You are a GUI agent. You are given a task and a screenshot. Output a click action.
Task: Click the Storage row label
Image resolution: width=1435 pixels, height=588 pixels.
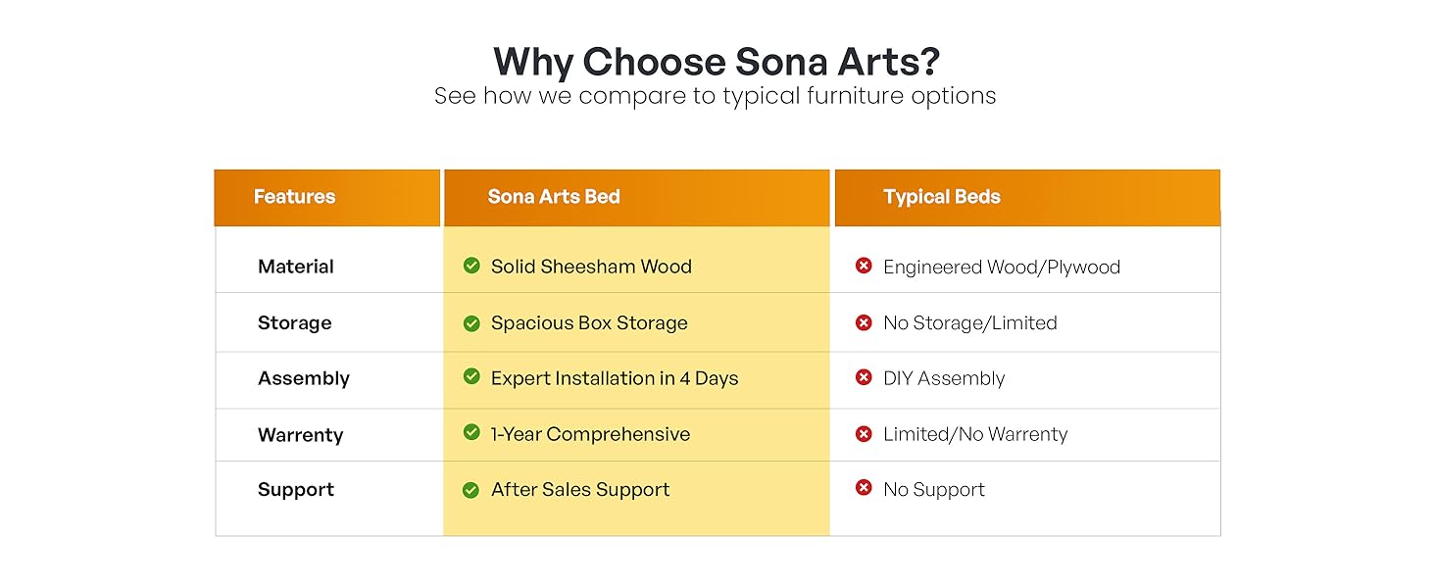coord(294,323)
